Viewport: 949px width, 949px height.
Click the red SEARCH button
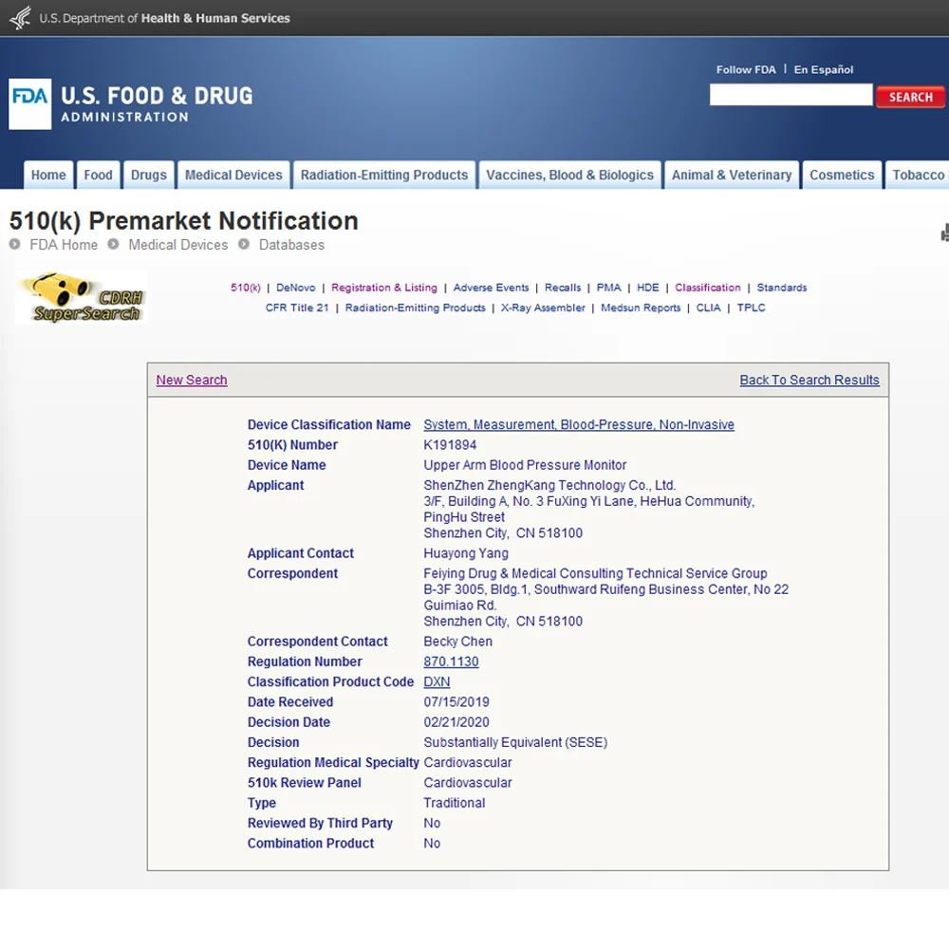coord(910,97)
